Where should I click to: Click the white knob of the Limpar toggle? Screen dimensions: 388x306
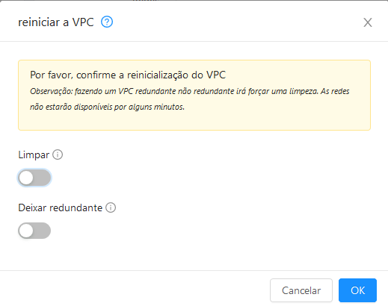point(26,178)
